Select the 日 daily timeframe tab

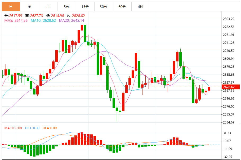click(11, 7)
